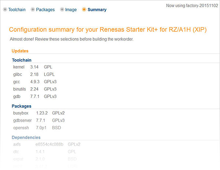Click gcc version 4.9.3
The width and height of the screenshot is (220, 170).
point(35,82)
